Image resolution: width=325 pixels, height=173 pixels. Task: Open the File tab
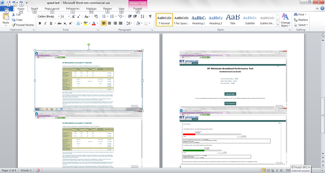pyautogui.click(x=7, y=8)
